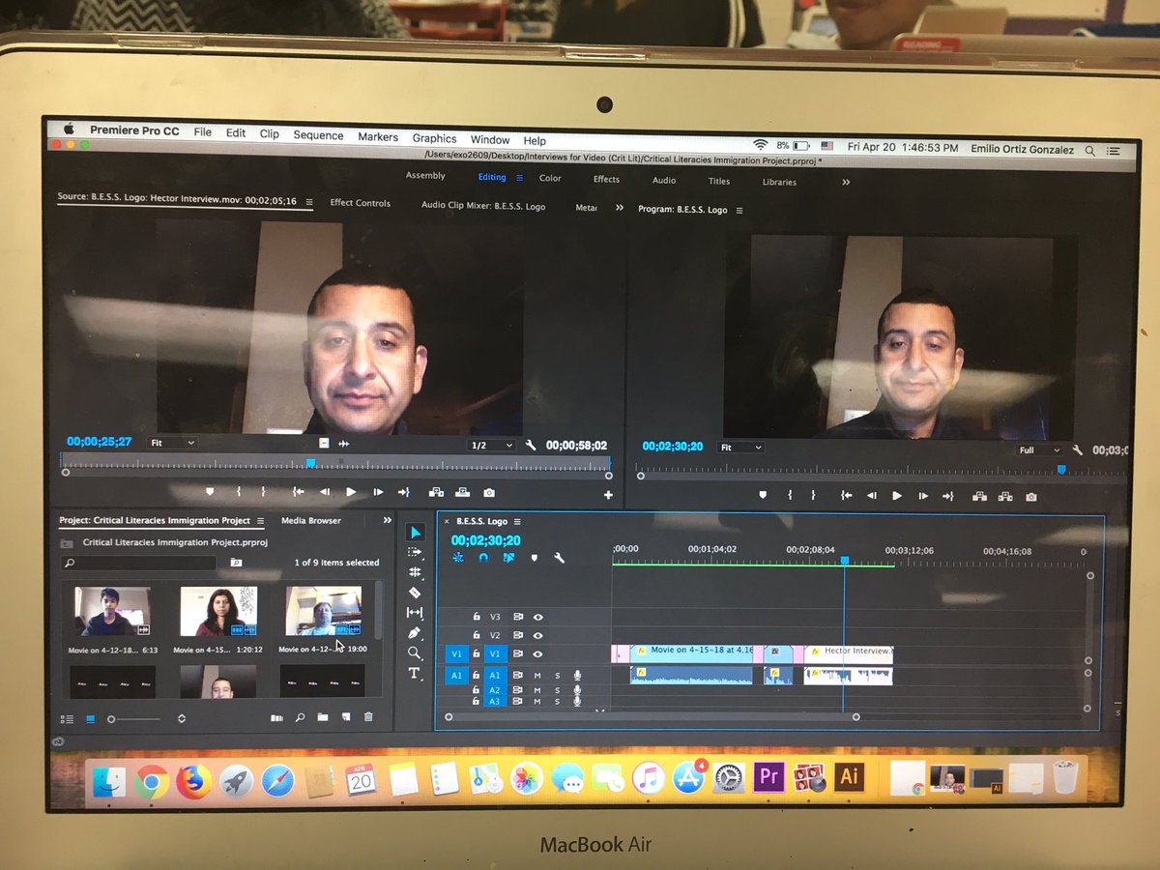Toggle V2 track output eye
This screenshot has height=870, width=1160.
pos(538,635)
